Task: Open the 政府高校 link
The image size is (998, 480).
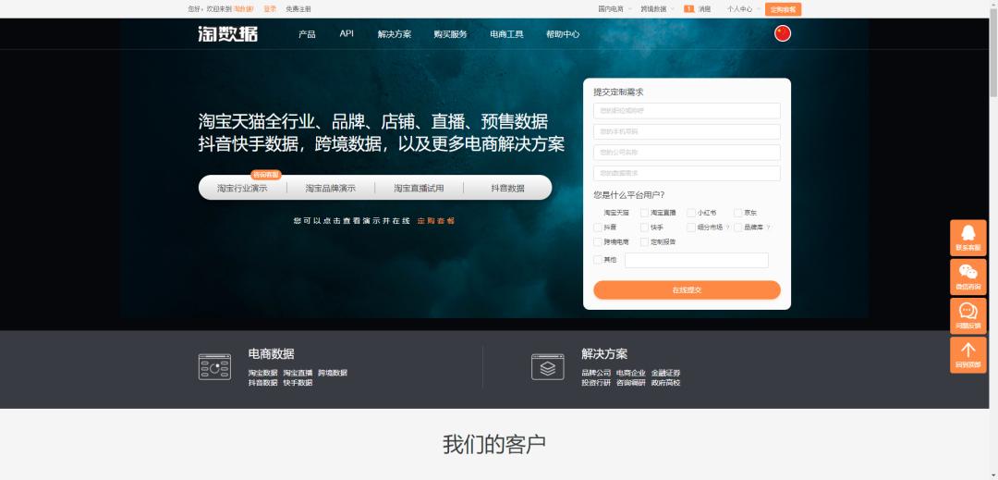Action: coord(665,383)
